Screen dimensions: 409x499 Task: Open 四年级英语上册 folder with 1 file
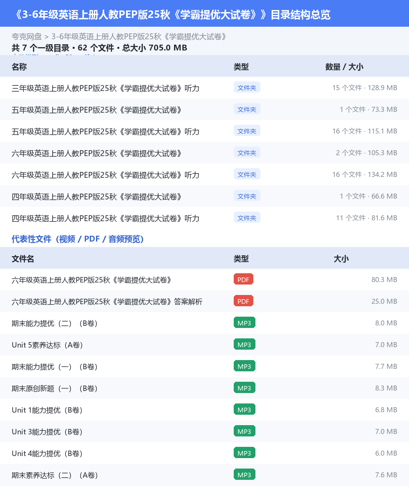tap(96, 197)
